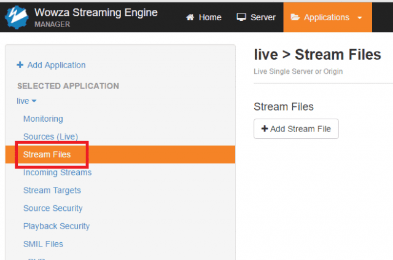Open the Applications menu caret
The image size is (393, 260).
click(360, 18)
